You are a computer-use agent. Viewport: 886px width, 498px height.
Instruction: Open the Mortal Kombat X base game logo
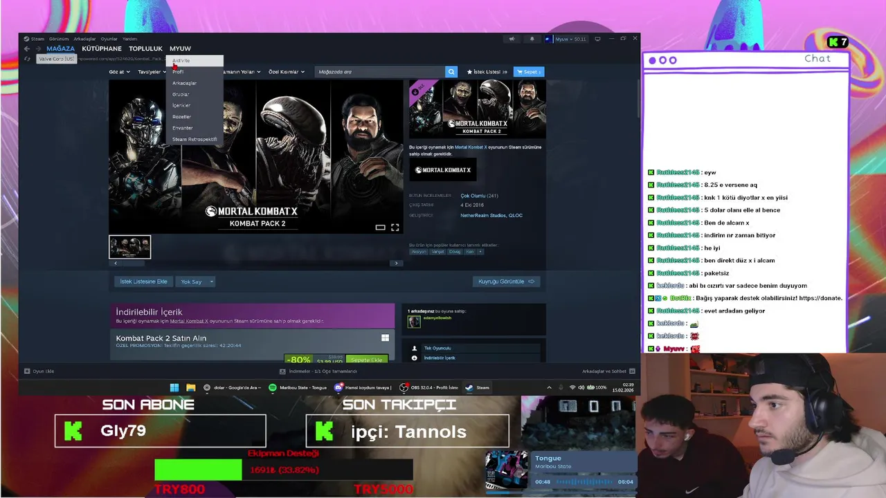pyautogui.click(x=443, y=170)
